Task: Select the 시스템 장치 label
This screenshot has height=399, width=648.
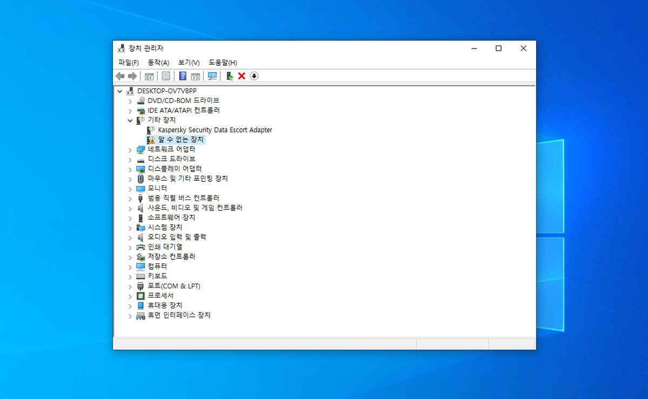Action: (165, 227)
